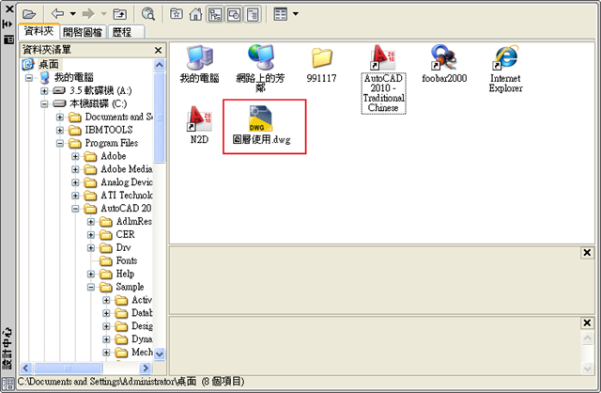Screen dimensions: 601x393
Task: Close the DesignCenter palette with X
Action: pyautogui.click(x=8, y=8)
